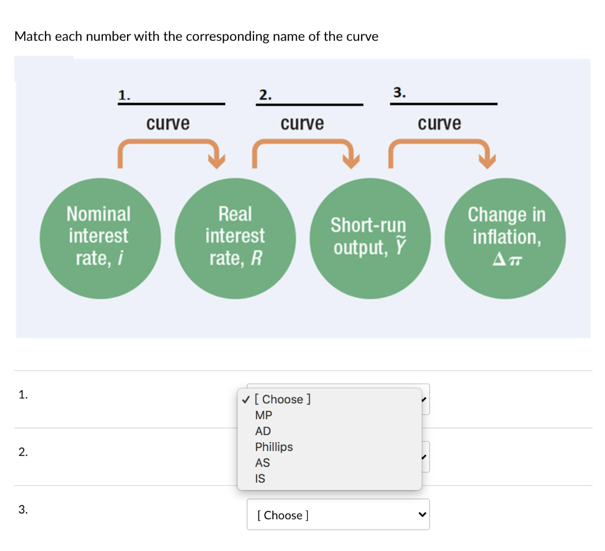Open the dropdown for question 3
The image size is (605, 551).
(x=338, y=514)
